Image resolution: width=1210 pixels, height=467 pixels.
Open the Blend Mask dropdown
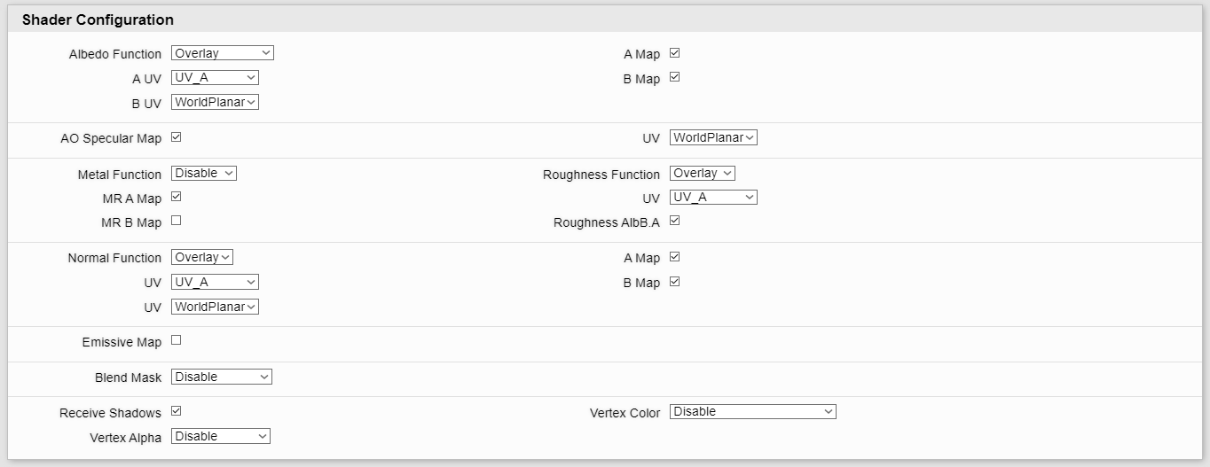[222, 377]
